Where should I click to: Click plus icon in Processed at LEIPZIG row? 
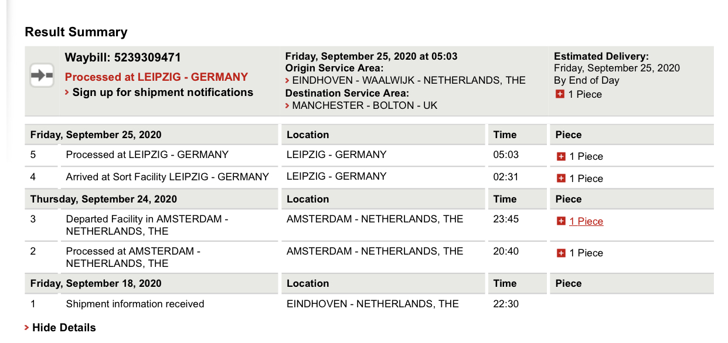tap(561, 156)
